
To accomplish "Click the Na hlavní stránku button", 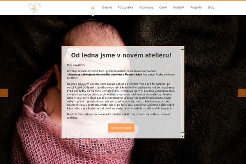I will tap(121, 128).
